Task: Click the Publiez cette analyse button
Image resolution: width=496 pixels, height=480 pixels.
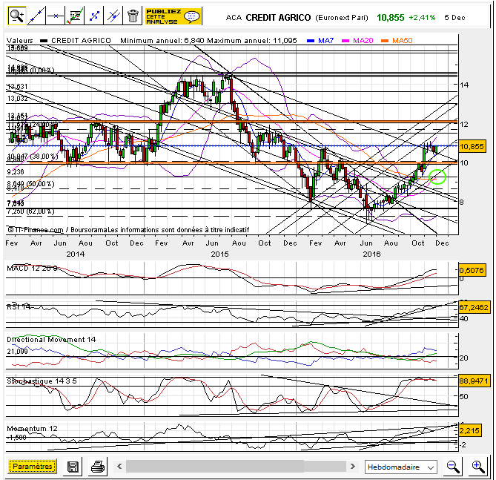Action: pos(173,15)
